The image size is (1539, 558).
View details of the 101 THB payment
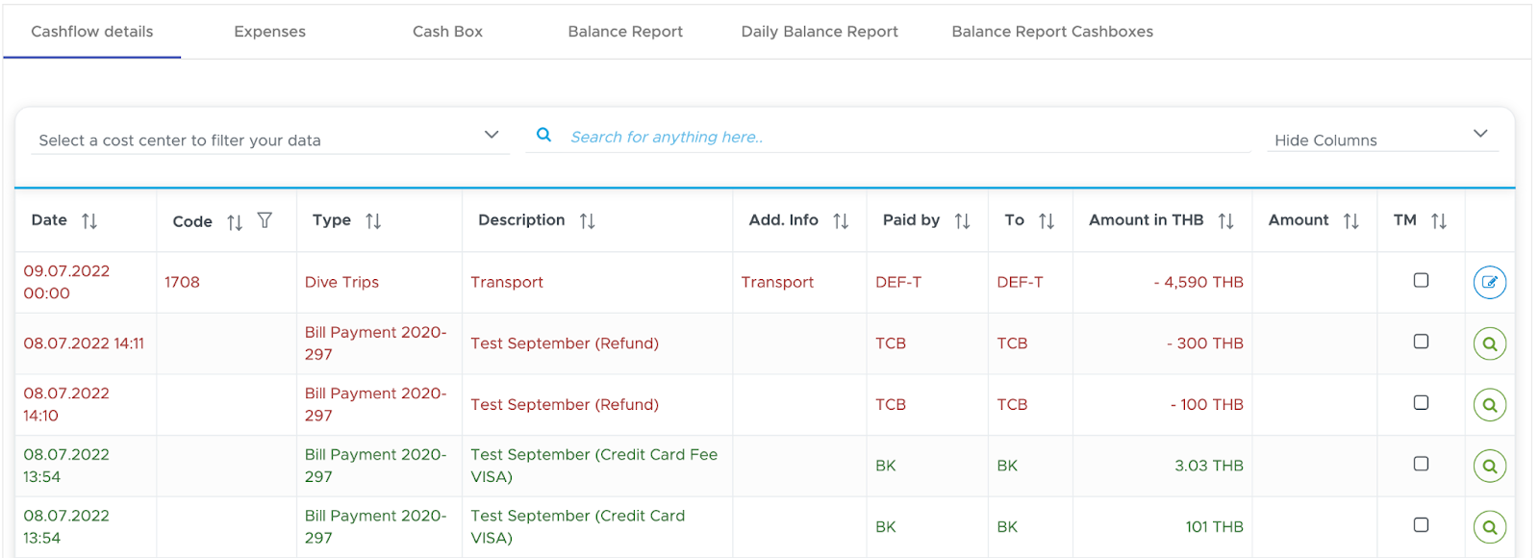[x=1490, y=527]
